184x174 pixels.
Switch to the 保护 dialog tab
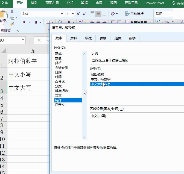(x=132, y=38)
